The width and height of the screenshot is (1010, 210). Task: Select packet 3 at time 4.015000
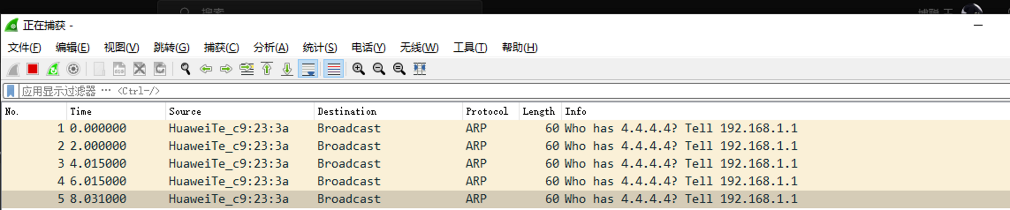pyautogui.click(x=506, y=164)
